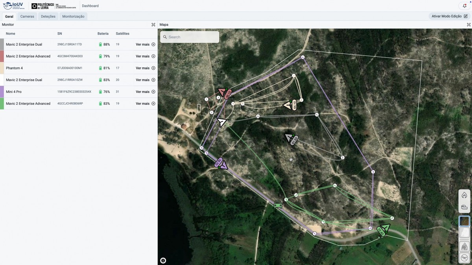
Task: Expand the Monitor panel to fullscreen
Action: point(153,24)
